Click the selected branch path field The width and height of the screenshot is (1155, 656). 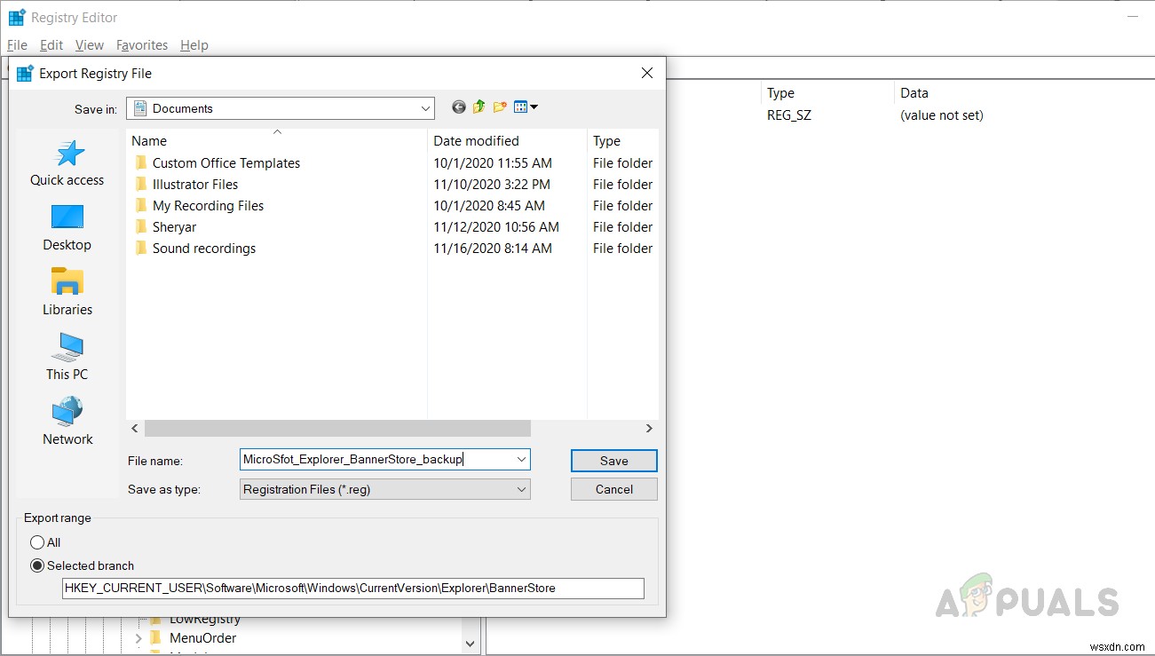point(353,588)
